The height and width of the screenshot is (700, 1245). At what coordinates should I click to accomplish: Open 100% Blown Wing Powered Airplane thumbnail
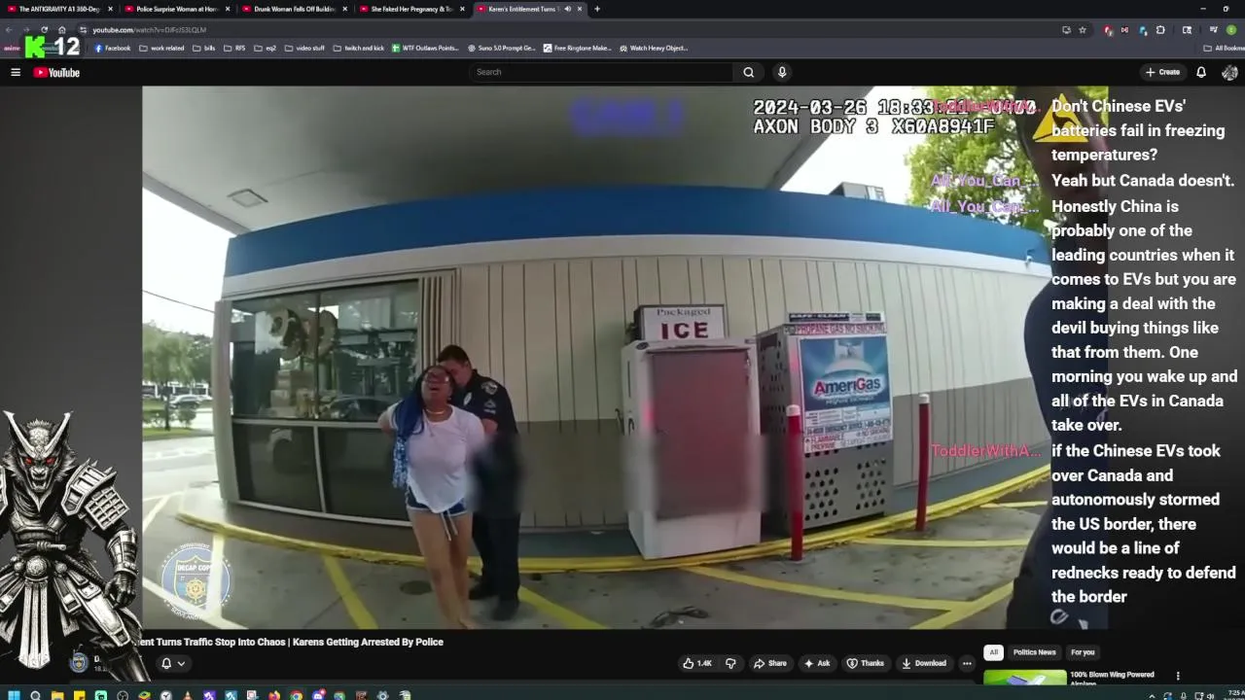point(1024,678)
